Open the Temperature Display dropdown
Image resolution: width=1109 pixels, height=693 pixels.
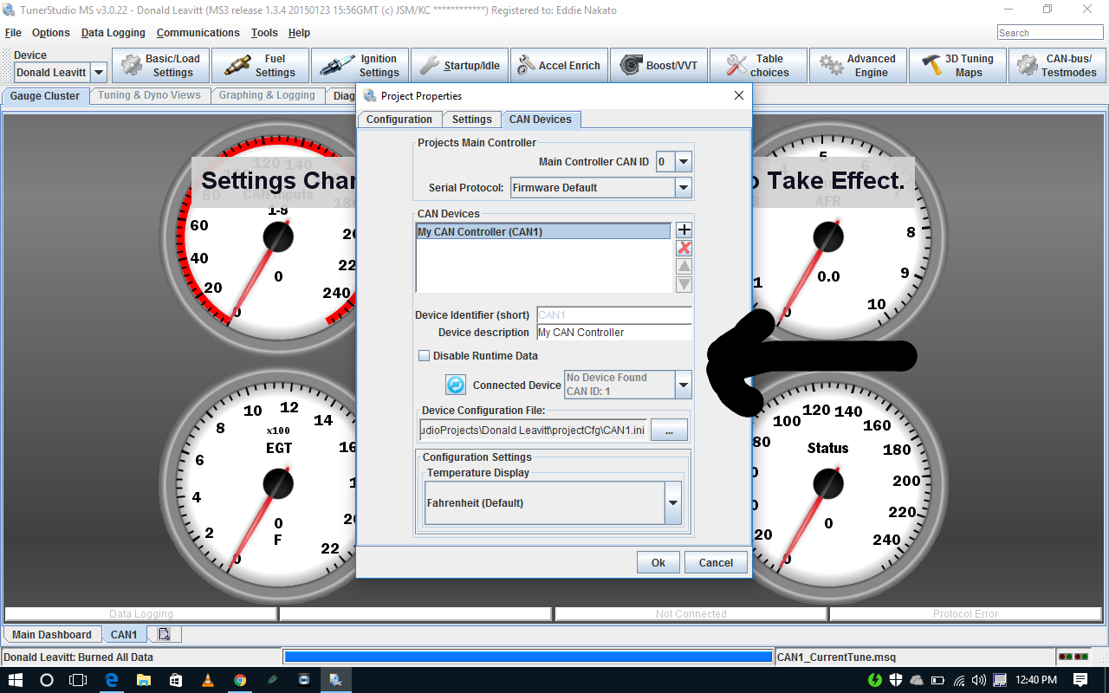(673, 503)
